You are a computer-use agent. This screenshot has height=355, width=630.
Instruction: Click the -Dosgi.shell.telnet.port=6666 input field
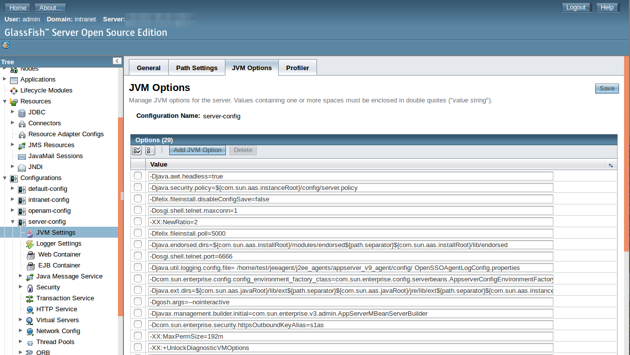350,256
